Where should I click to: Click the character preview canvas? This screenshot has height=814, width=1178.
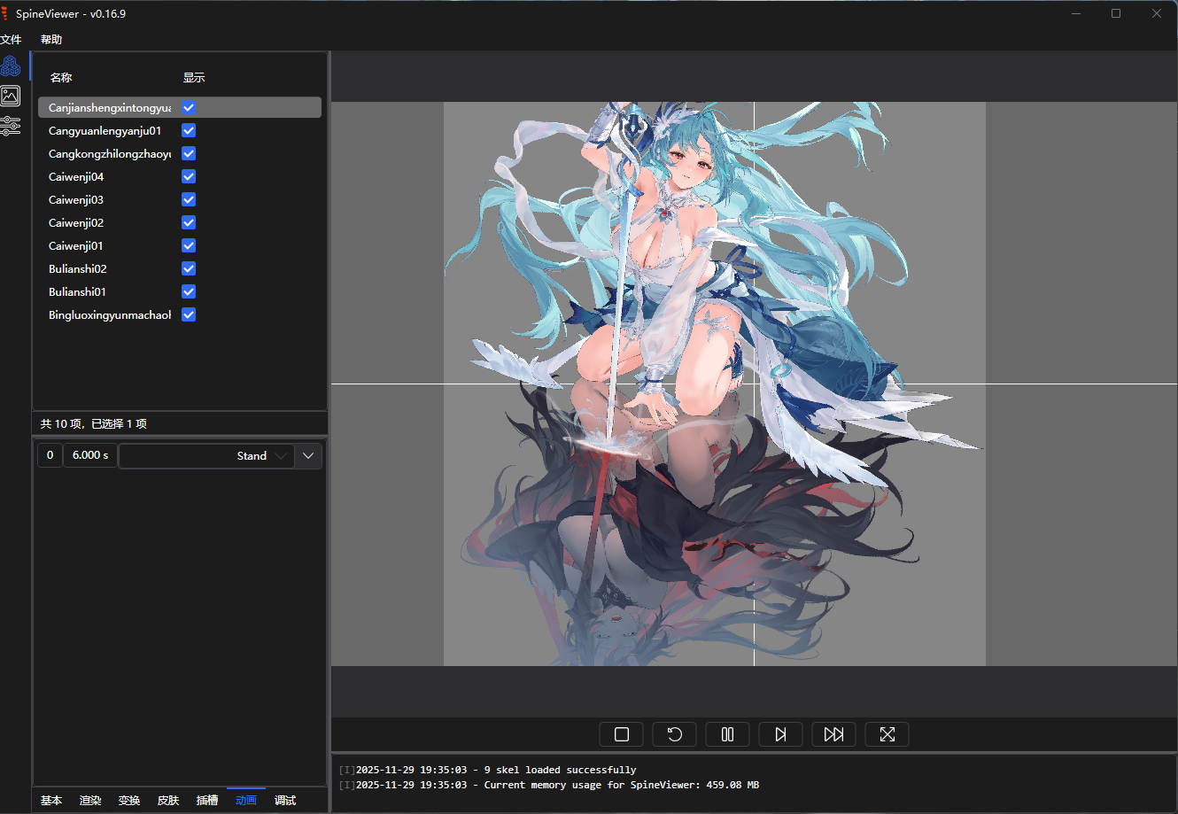pyautogui.click(x=754, y=384)
